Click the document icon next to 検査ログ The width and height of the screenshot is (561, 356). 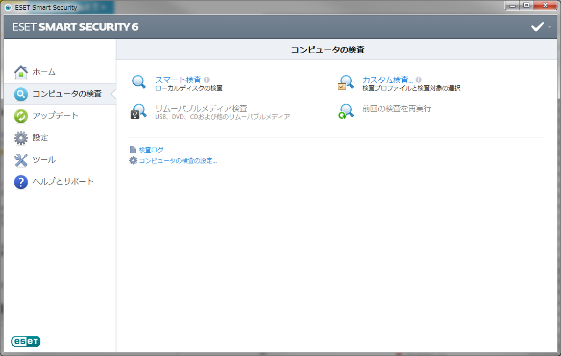tap(133, 150)
